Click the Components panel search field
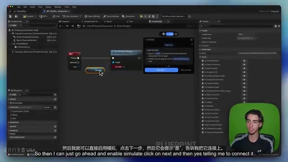 pos(38,25)
